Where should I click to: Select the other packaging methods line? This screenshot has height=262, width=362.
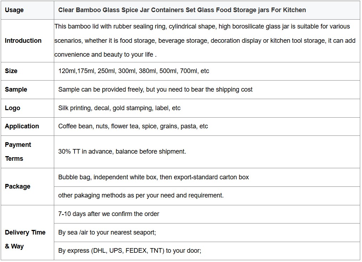coord(141,195)
